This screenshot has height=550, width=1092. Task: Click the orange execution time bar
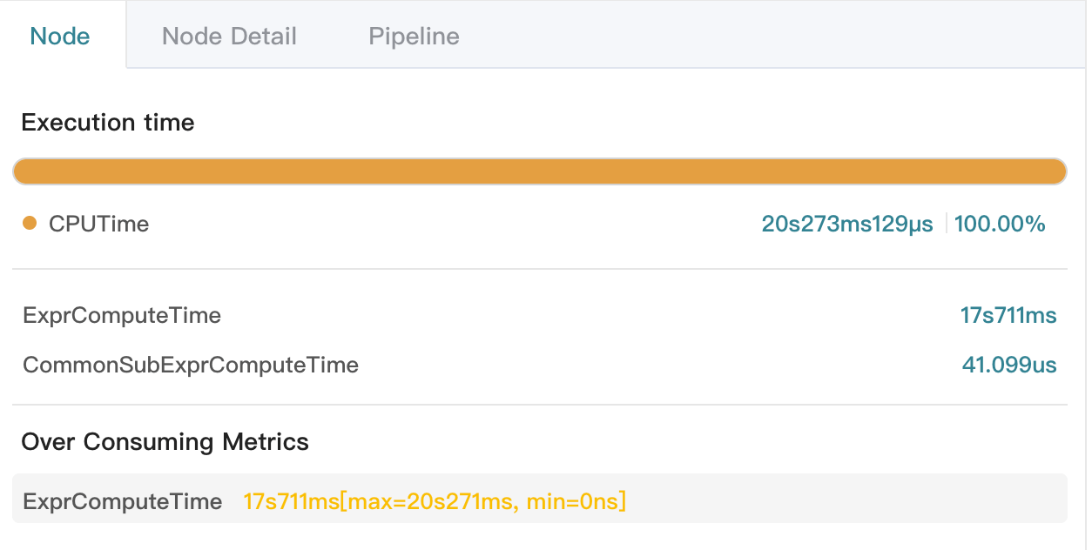click(x=540, y=171)
